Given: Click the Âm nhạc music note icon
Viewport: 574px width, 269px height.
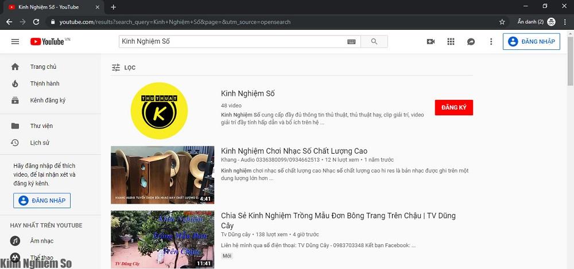Looking at the screenshot, I should point(15,241).
